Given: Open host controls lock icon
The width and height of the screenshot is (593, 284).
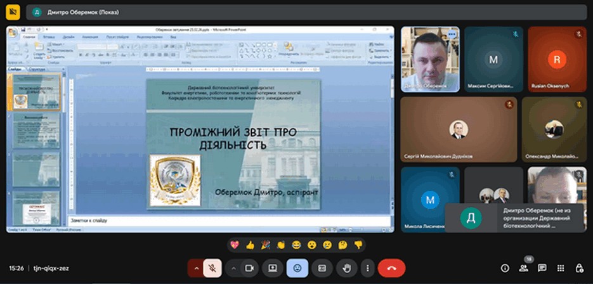Looking at the screenshot, I should point(578,268).
